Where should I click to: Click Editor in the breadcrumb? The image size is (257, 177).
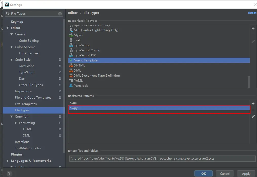73,13
